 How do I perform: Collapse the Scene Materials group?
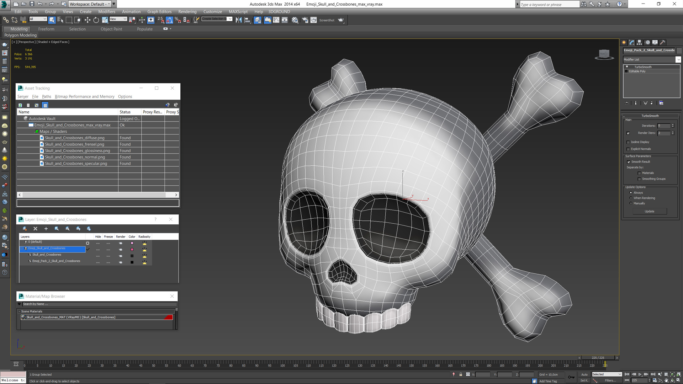pyautogui.click(x=19, y=311)
